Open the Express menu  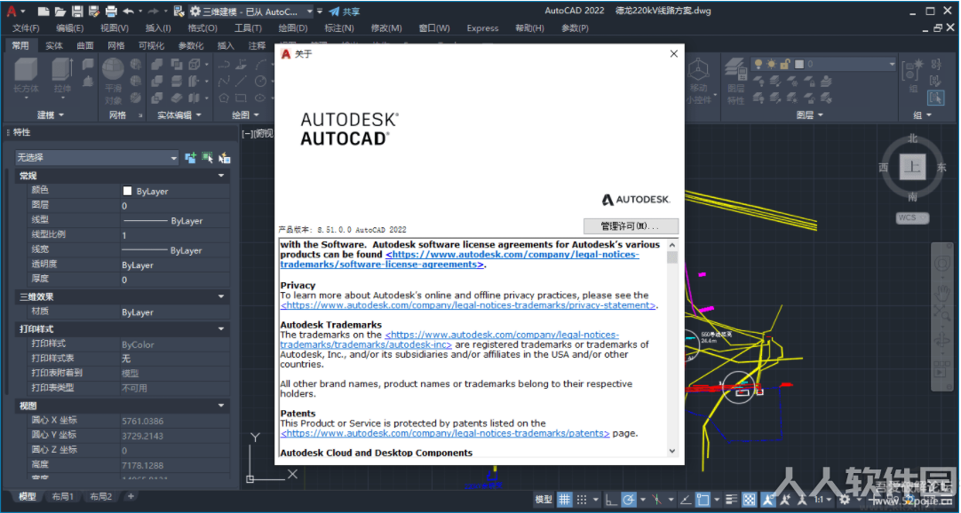pos(482,28)
